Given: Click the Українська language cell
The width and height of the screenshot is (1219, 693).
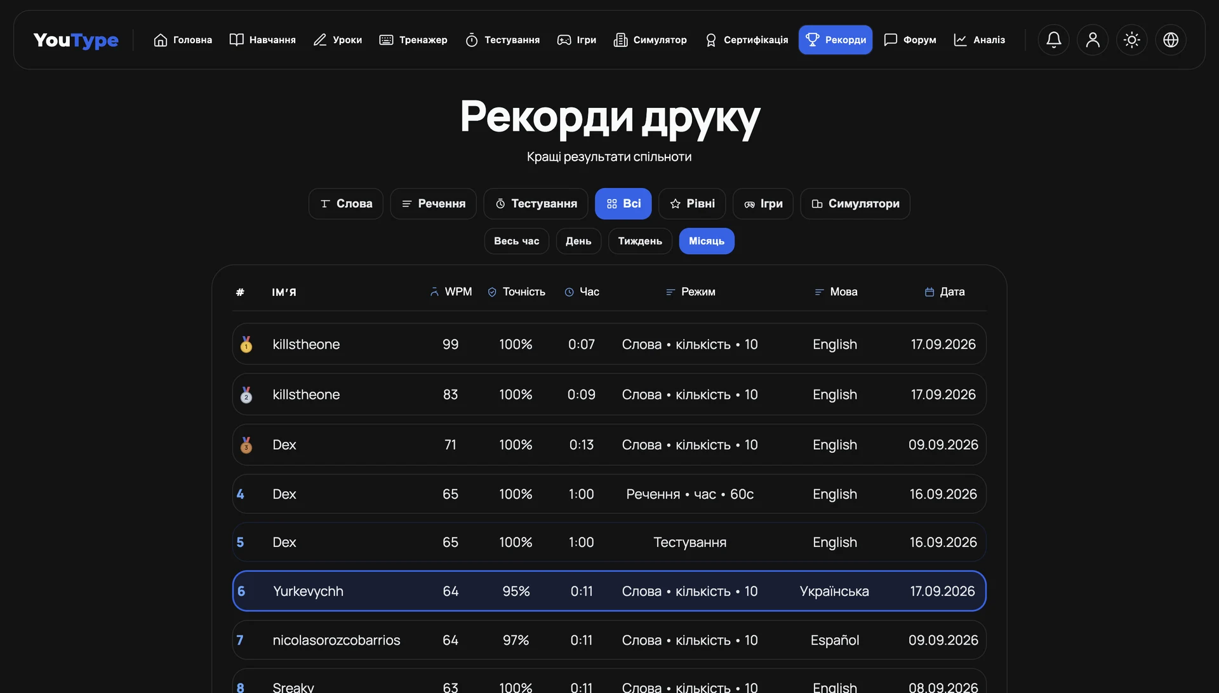Looking at the screenshot, I should (834, 591).
